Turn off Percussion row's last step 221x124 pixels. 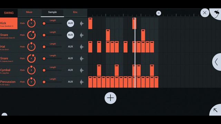coord(156,82)
